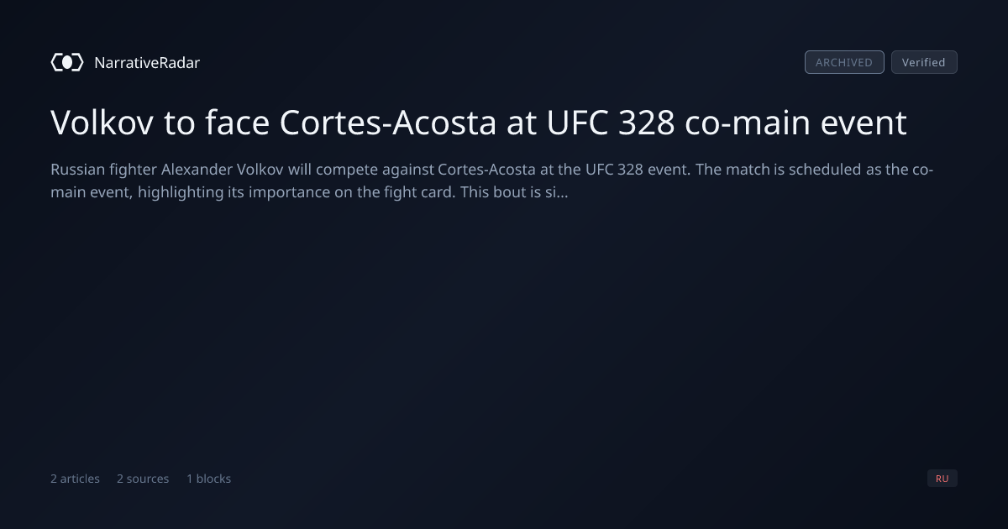Click the Verified badge
The height and width of the screenshot is (529, 1008).
924,62
